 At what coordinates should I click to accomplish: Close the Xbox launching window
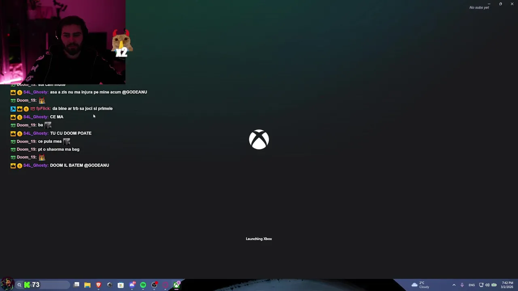pyautogui.click(x=512, y=4)
